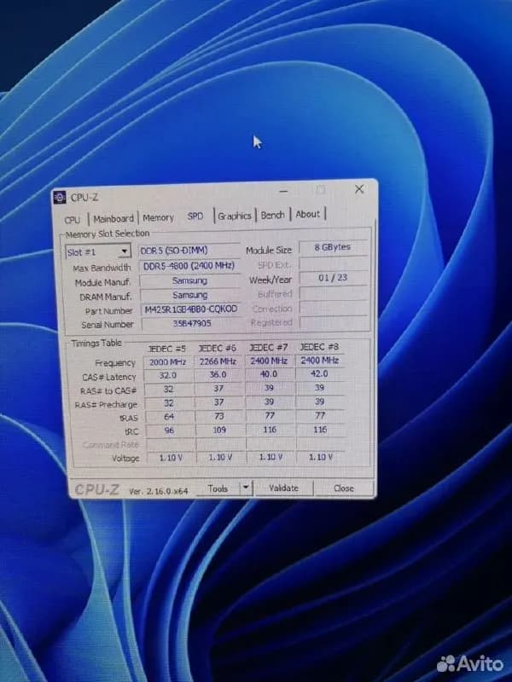Click the tRAS value 64

(x=169, y=417)
